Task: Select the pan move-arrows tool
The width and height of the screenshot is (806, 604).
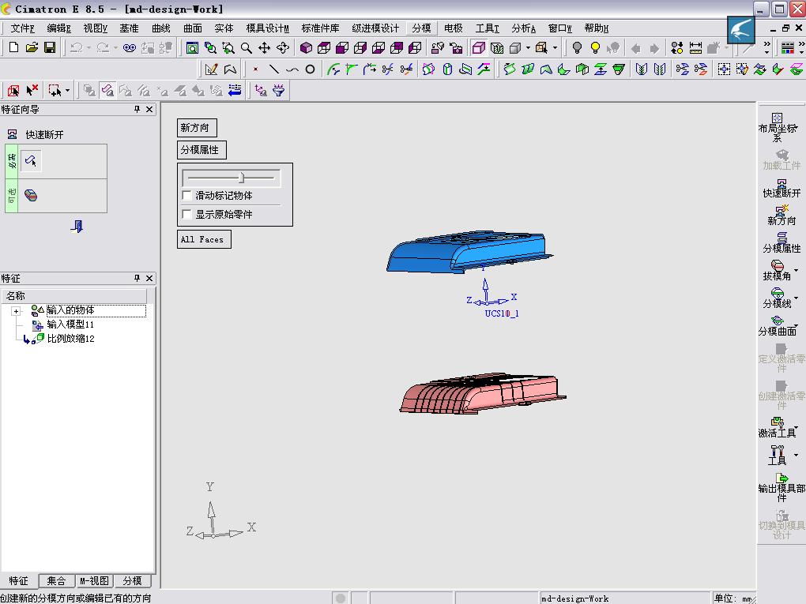Action: tap(264, 47)
